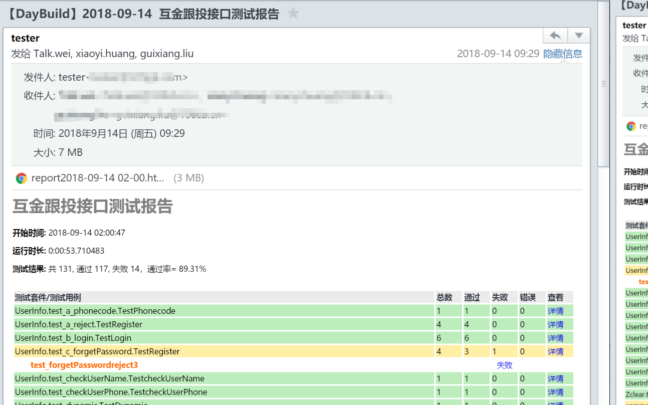Click the sender name tester
648x405 pixels.
pos(25,38)
